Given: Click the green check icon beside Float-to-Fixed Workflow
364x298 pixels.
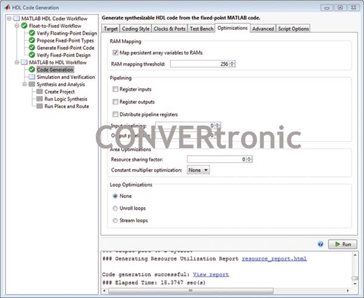Looking at the screenshot, I should tap(24, 25).
